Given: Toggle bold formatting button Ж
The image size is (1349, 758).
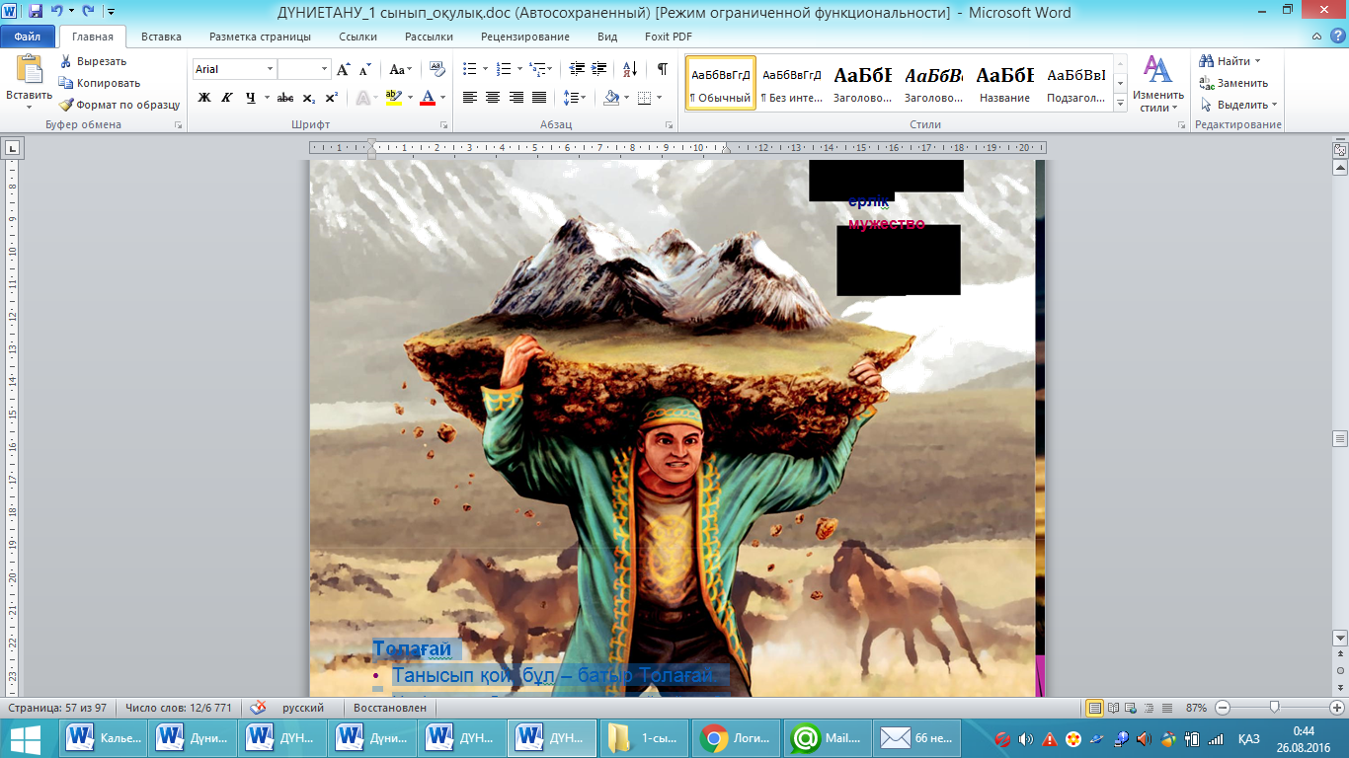Looking at the screenshot, I should [204, 98].
